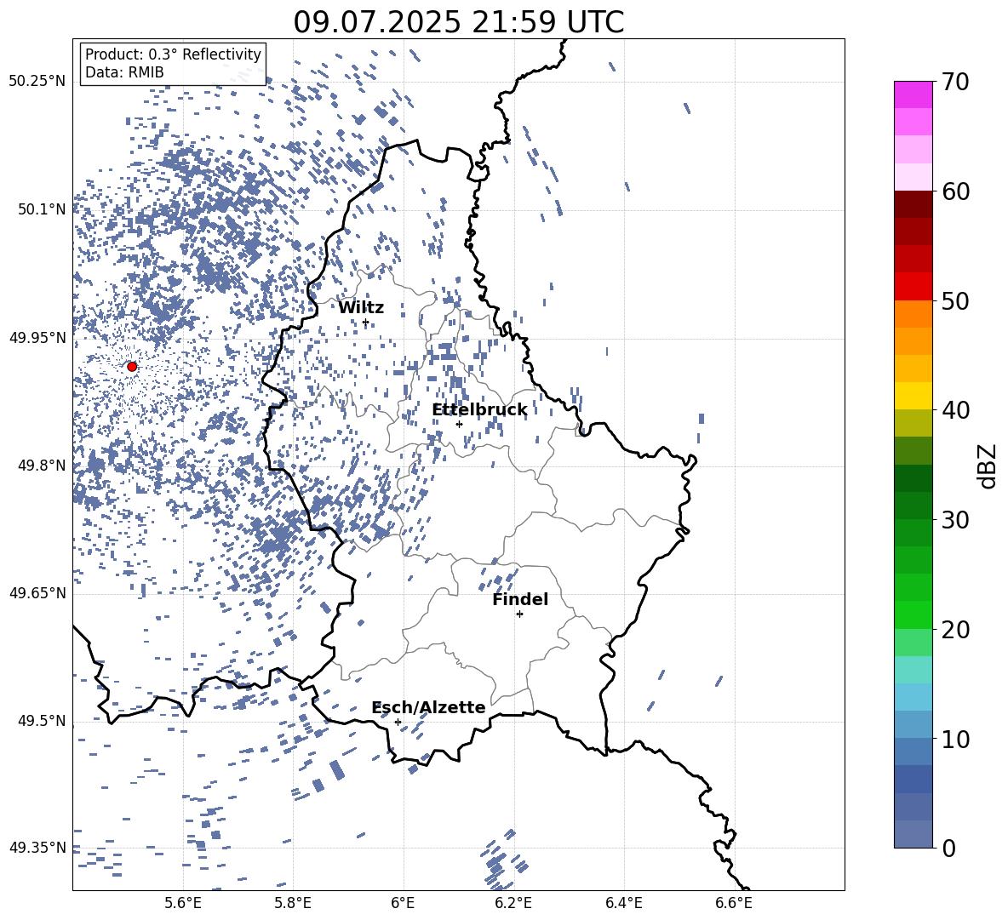The image size is (1008, 920).
Task: Click the Wiltz station cross marker
Action: click(366, 323)
